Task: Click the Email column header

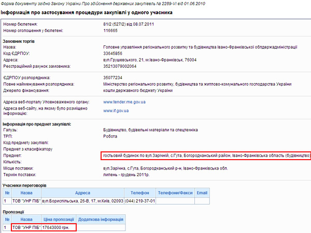Action: pos(202,193)
